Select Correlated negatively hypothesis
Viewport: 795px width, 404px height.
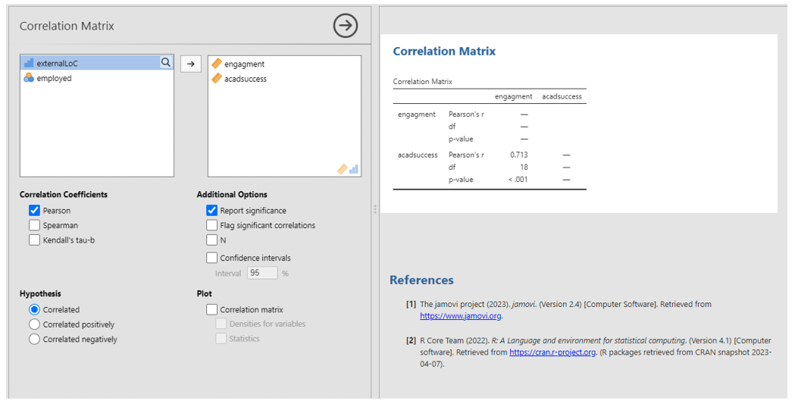pos(34,340)
